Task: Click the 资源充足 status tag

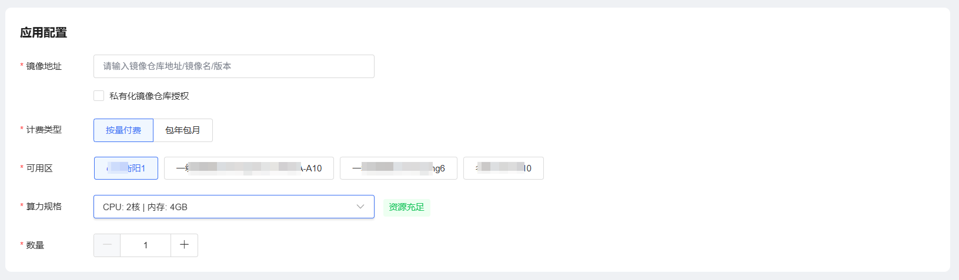Action: click(x=406, y=207)
